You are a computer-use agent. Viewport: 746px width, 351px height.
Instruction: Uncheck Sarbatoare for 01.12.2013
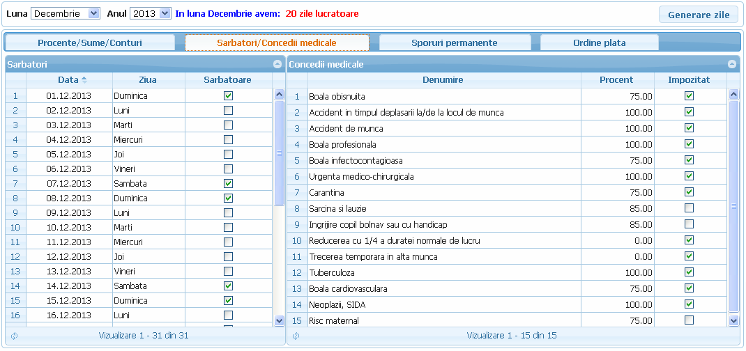tap(229, 96)
